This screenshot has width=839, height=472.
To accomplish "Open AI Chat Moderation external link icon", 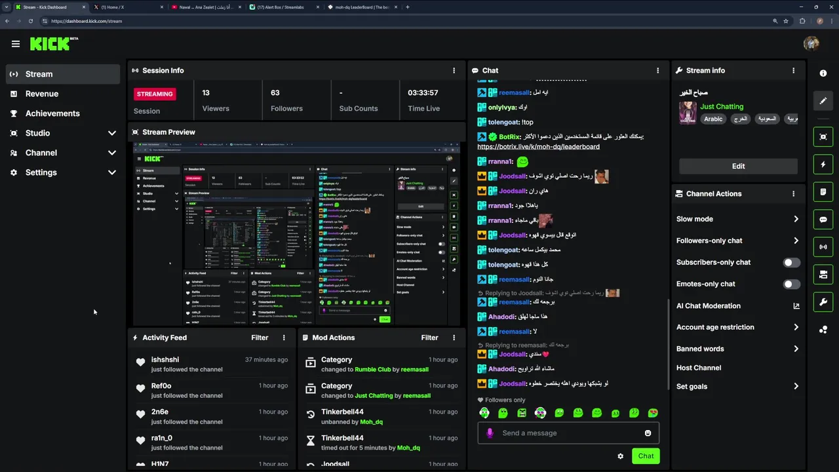I will (796, 306).
